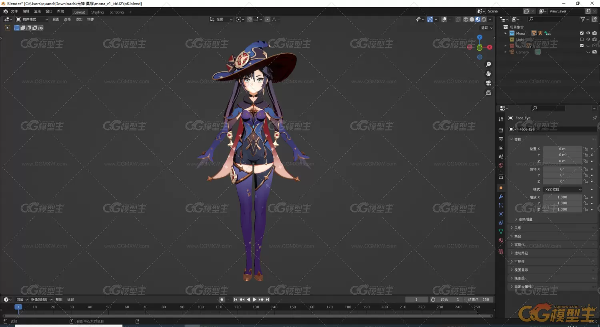
Task: Expand the 可见性 (Visibility) panel
Action: click(x=517, y=262)
